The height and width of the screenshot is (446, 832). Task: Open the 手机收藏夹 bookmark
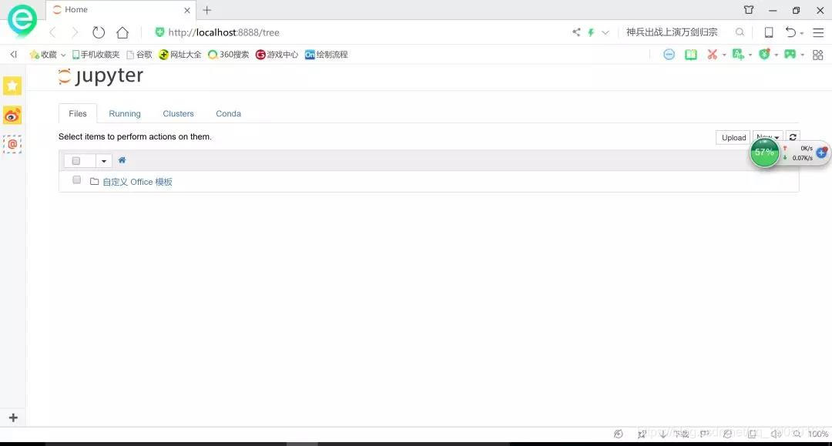coord(96,55)
